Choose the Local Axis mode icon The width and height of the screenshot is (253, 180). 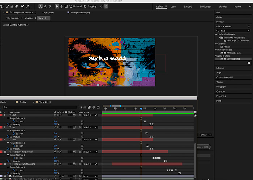tap(40, 6)
